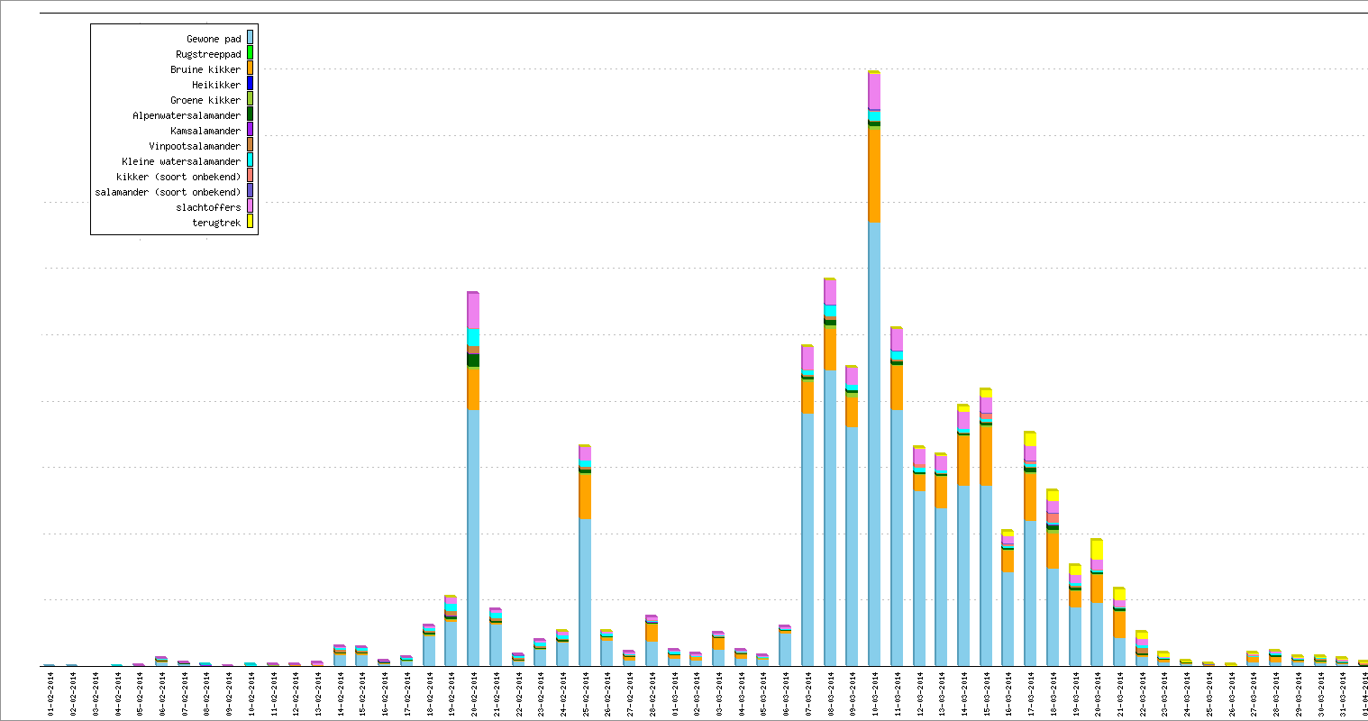
Task: Click the Heikikker dark blue legend swatch
Action: click(x=250, y=84)
